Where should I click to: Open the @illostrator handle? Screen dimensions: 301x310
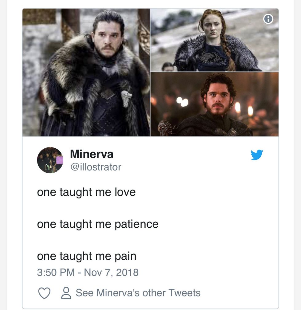(96, 167)
